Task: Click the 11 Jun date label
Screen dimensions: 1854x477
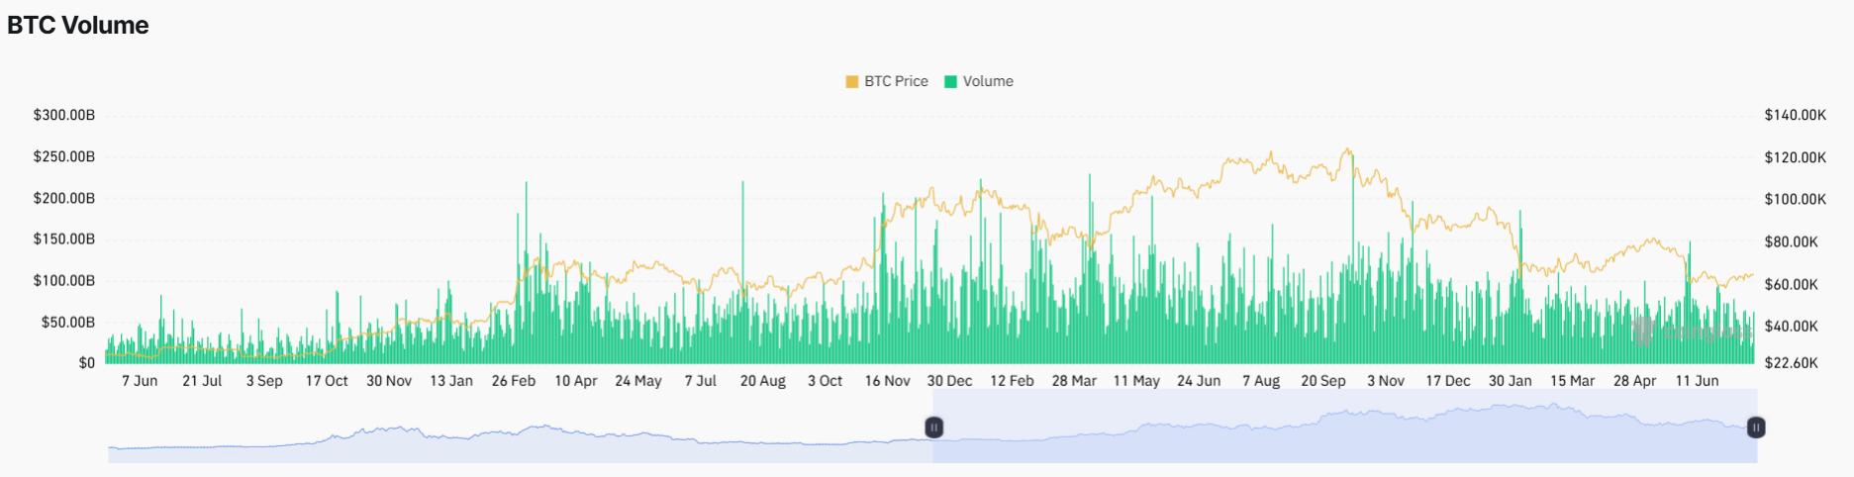Action: [x=1698, y=381]
